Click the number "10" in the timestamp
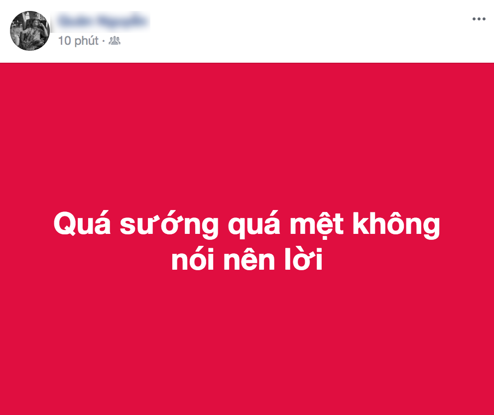The image size is (494, 415). point(65,41)
